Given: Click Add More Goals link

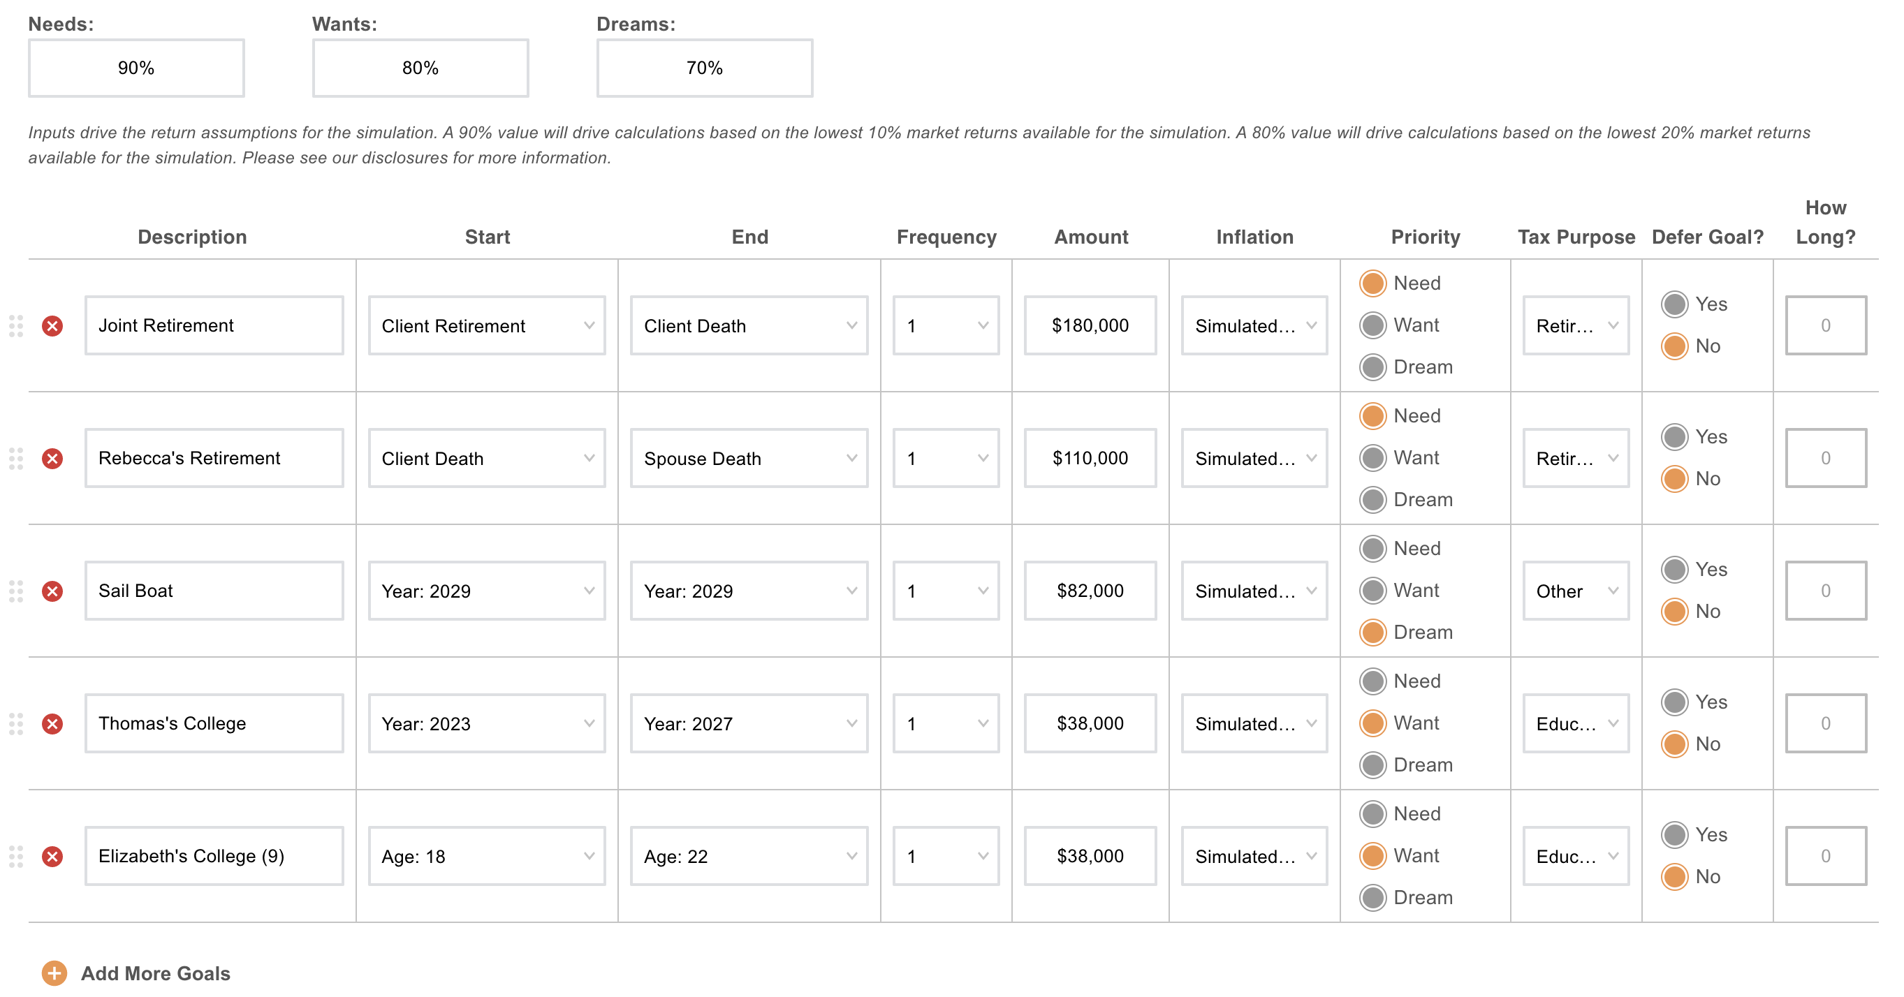Looking at the screenshot, I should click(x=155, y=973).
